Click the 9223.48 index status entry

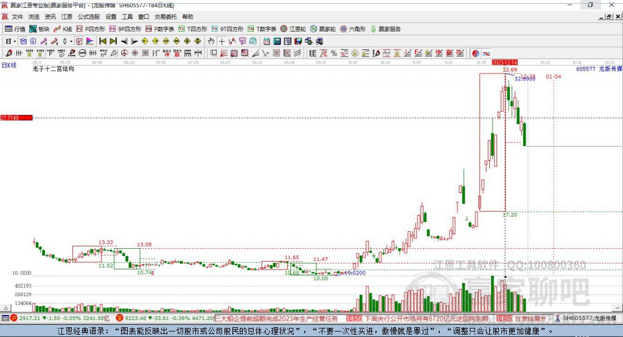coord(165,318)
